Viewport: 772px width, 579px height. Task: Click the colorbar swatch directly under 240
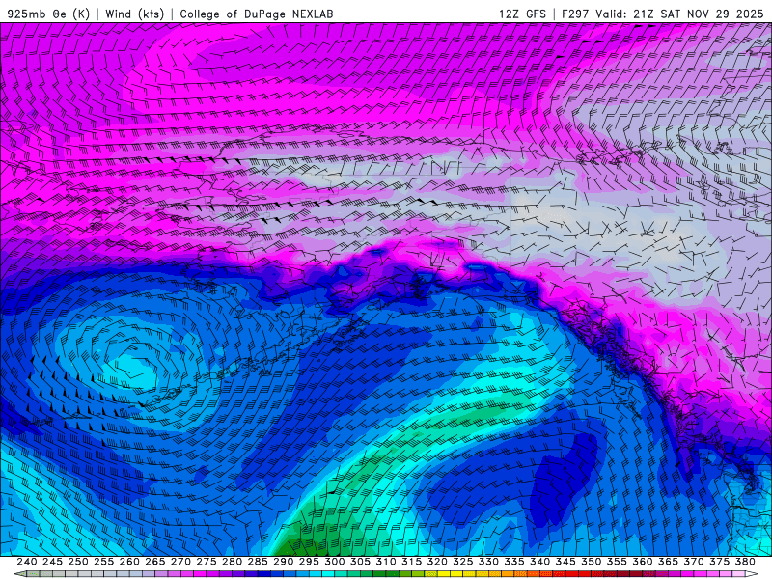point(33,574)
